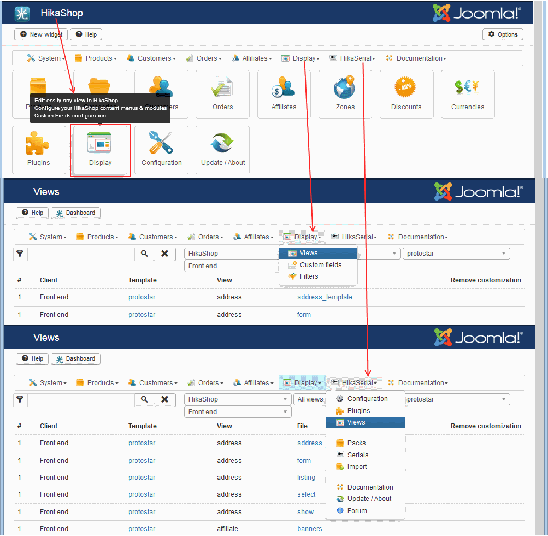Choose Import in HikaSerial dropdown menu
Image resolution: width=548 pixels, height=536 pixels.
tap(365, 467)
